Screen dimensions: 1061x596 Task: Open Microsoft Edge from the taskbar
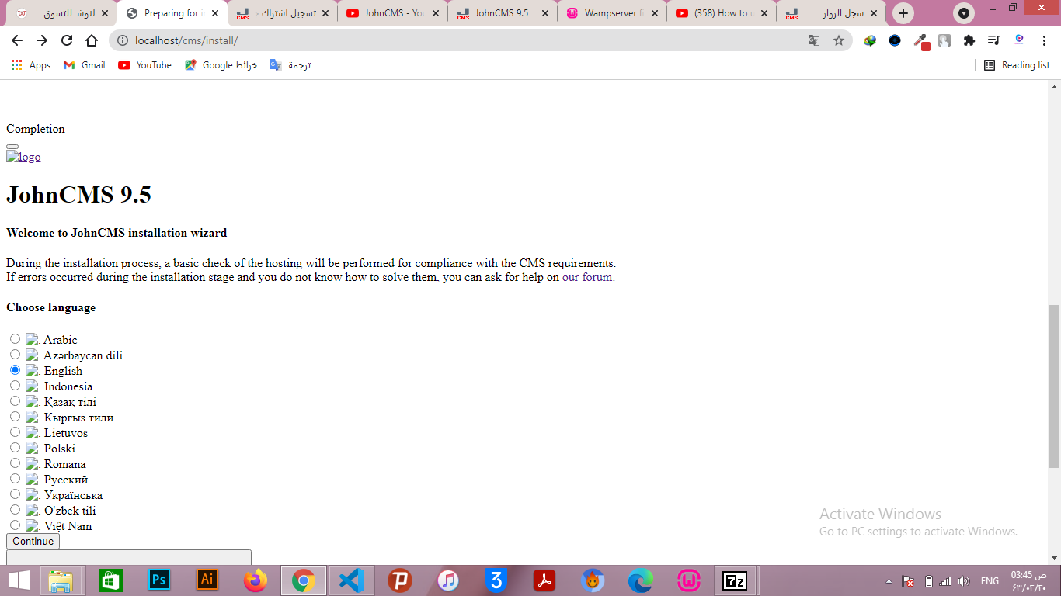point(641,580)
